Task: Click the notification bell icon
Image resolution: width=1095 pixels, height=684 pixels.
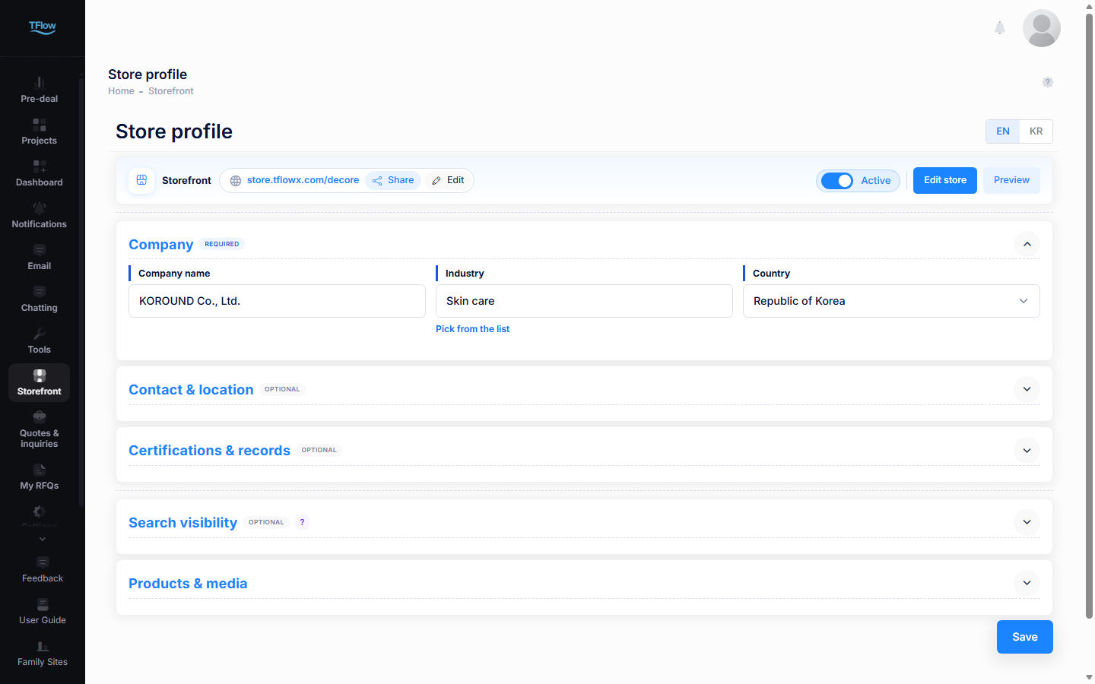Action: [1000, 28]
